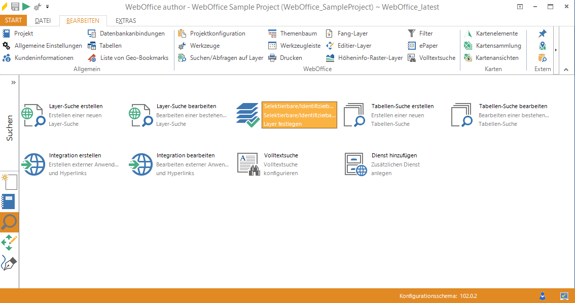575x303 pixels.
Task: Open the EXTRAS ribbon tab
Action: pyautogui.click(x=126, y=21)
